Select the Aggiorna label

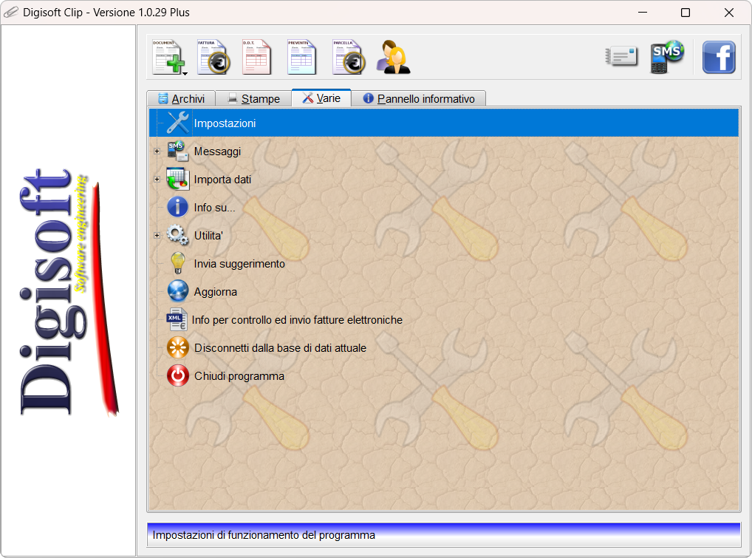click(216, 292)
